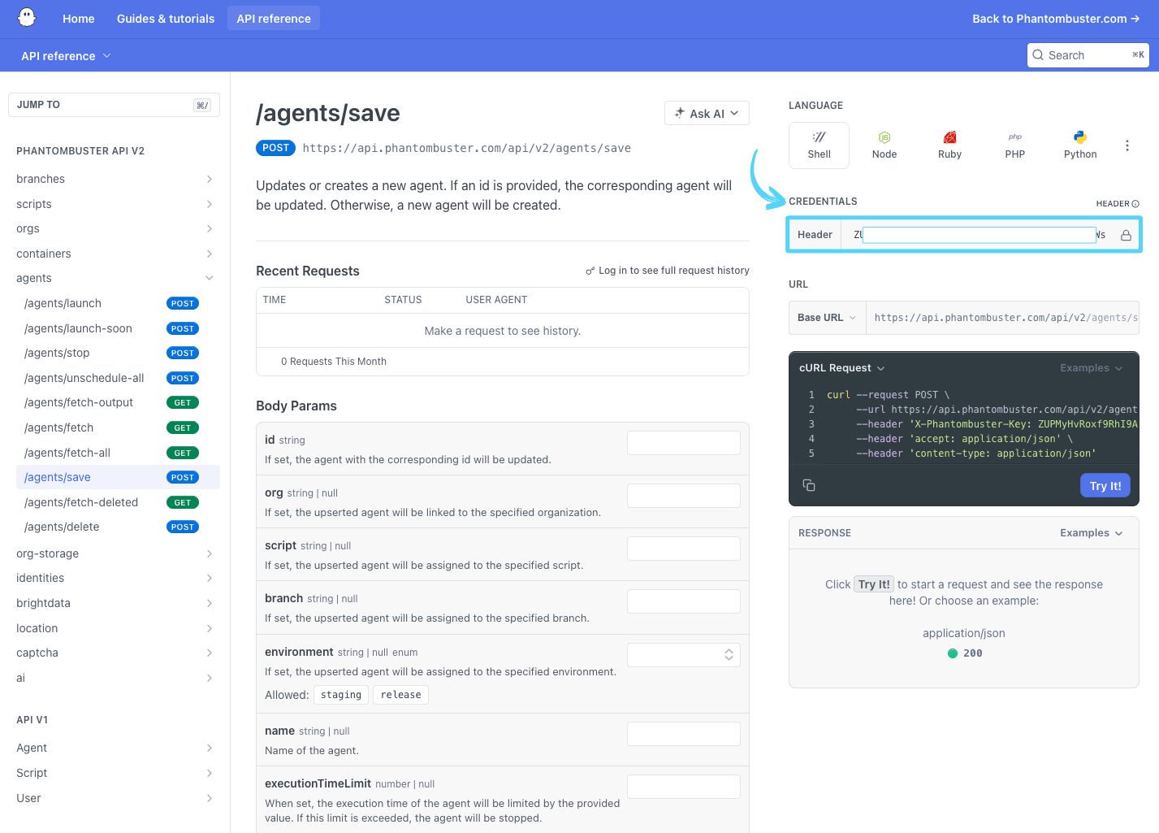1159x833 pixels.
Task: Click the green 200 response status
Action: pos(965,653)
